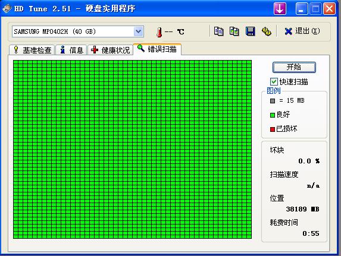Click the copy text to clipboard icon
341x256 pixels.
(218, 31)
